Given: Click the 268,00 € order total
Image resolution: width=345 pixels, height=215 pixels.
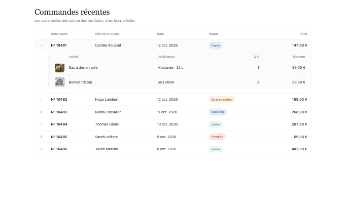Looking at the screenshot, I should pos(299,112).
